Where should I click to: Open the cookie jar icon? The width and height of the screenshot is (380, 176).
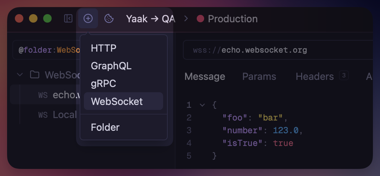point(109,19)
